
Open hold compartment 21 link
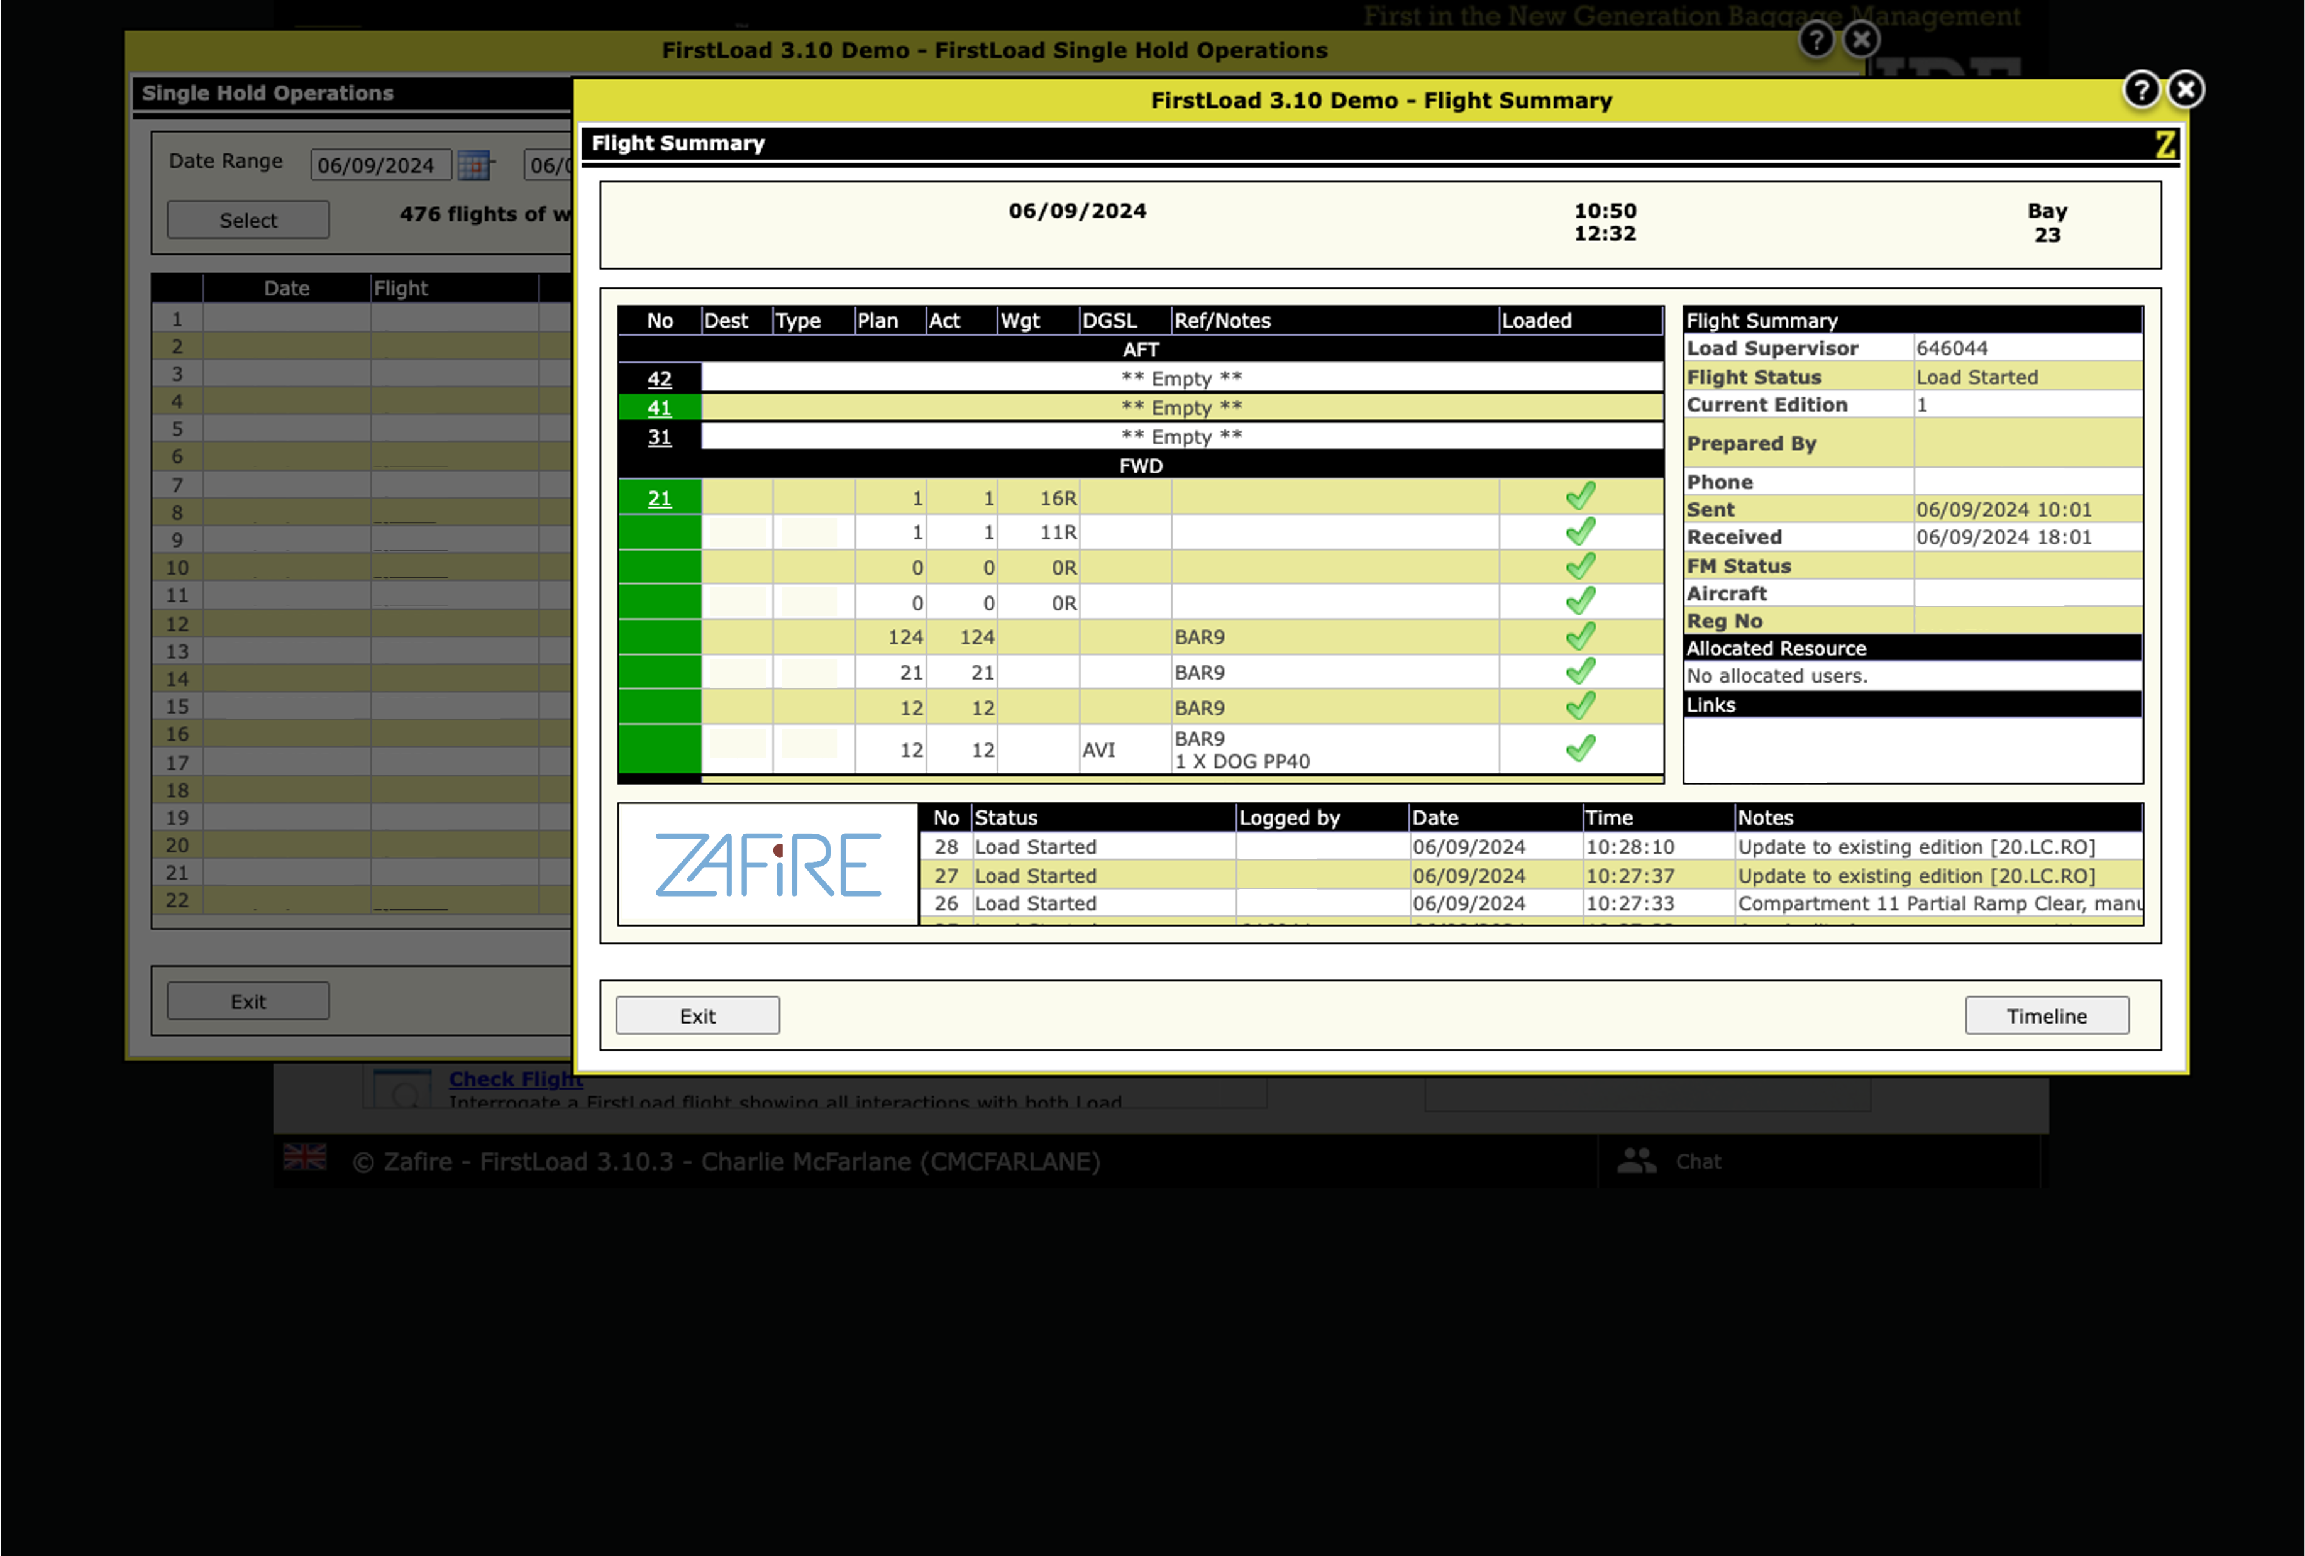coord(658,499)
